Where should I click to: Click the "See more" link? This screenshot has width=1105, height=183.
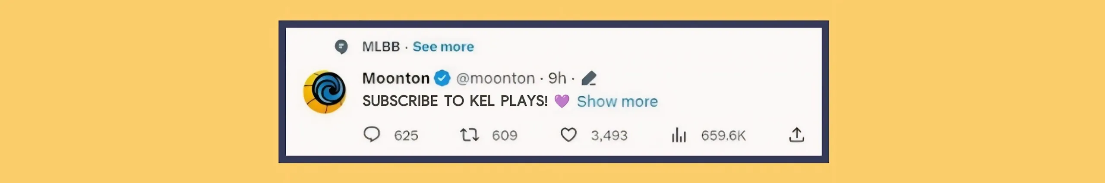click(443, 47)
